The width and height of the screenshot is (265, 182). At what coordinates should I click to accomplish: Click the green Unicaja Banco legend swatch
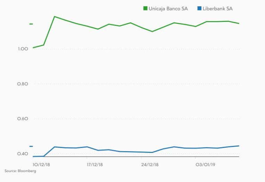(146, 9)
